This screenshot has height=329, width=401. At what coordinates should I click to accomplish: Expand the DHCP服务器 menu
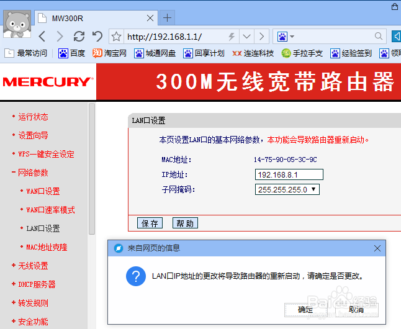pyautogui.click(x=37, y=284)
